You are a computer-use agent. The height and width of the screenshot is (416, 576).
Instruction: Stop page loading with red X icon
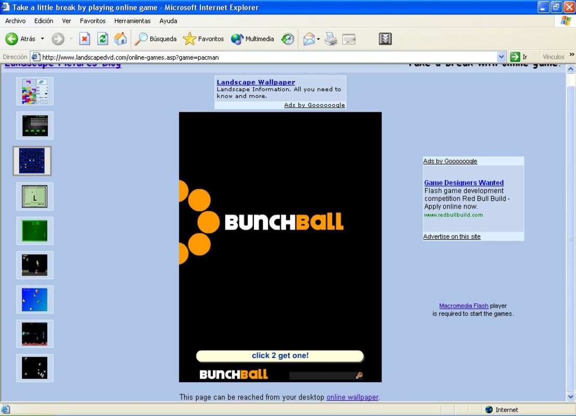point(84,38)
